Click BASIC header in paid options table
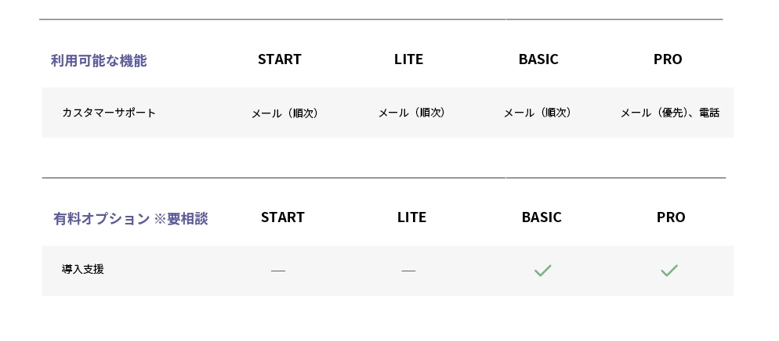Viewport: 779px width, 341px height. (x=542, y=217)
